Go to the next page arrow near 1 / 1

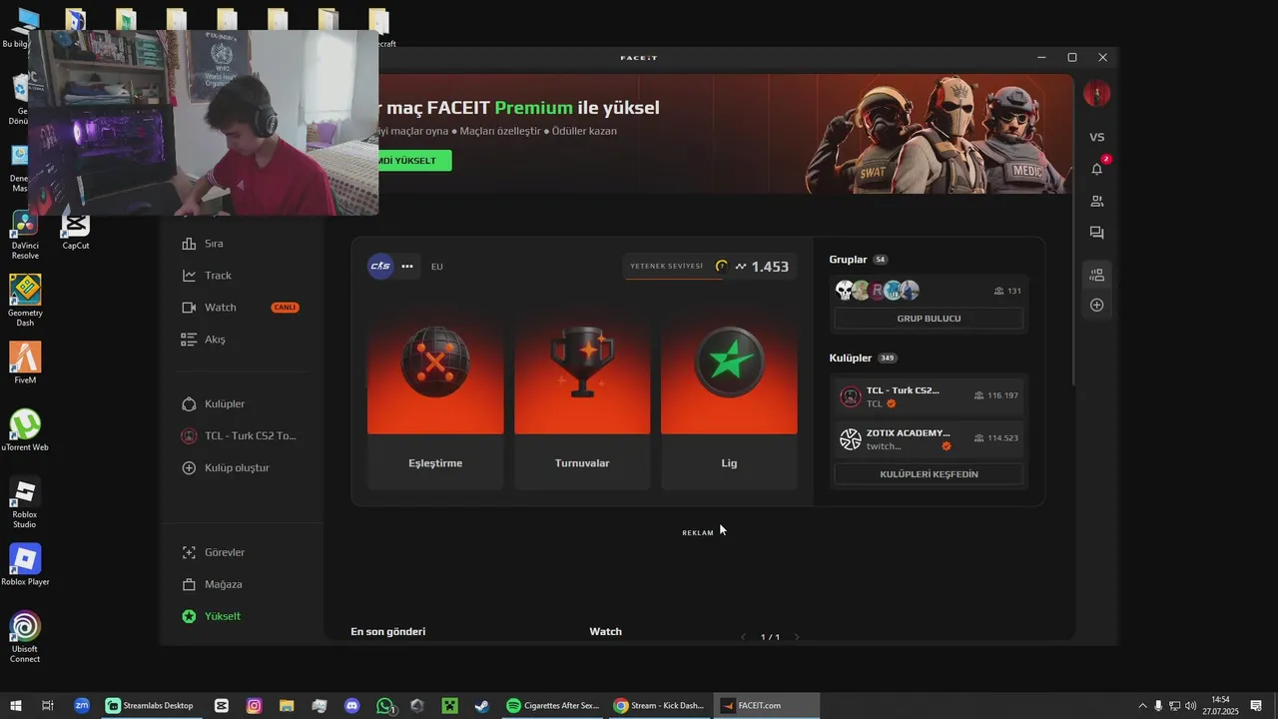tap(796, 637)
